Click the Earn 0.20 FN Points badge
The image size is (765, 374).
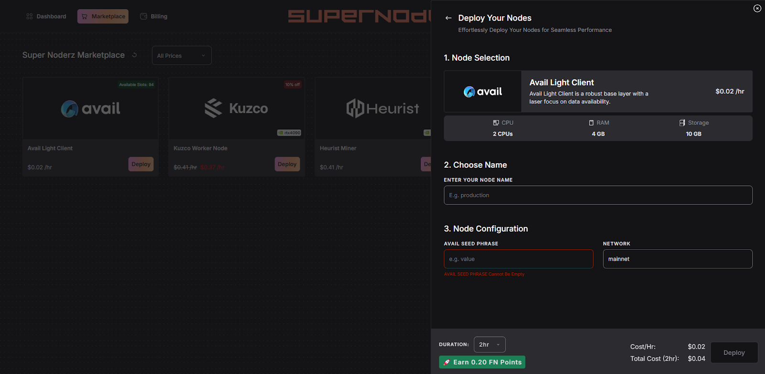(482, 362)
